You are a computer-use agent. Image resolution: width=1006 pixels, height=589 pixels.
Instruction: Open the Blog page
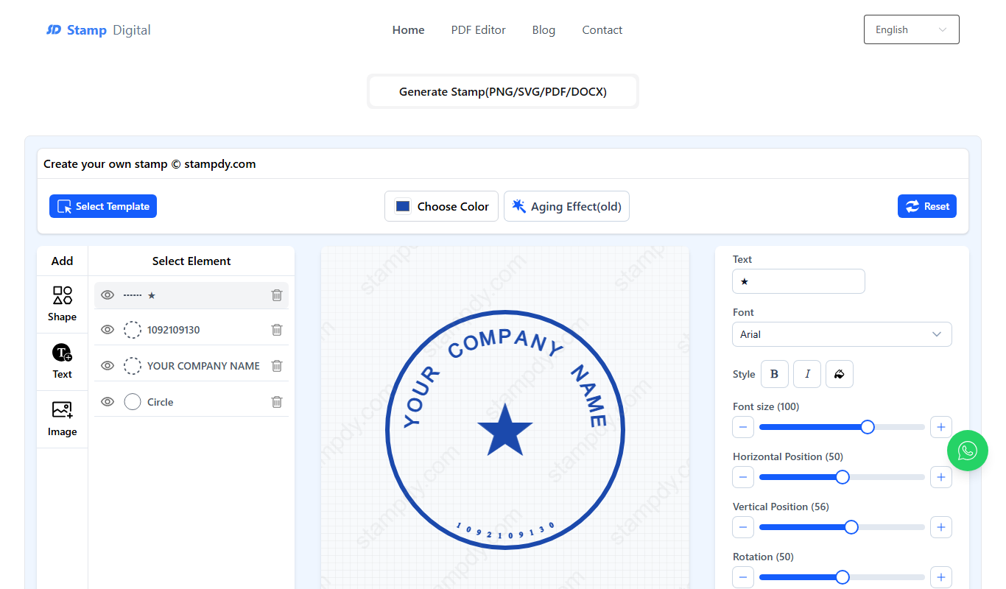[x=544, y=30]
